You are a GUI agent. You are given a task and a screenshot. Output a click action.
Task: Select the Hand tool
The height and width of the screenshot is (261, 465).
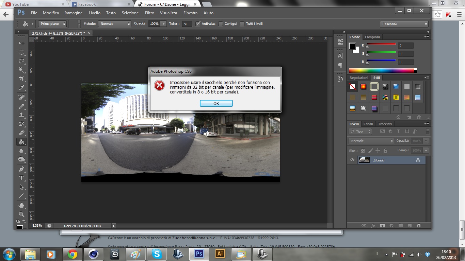click(x=21, y=205)
